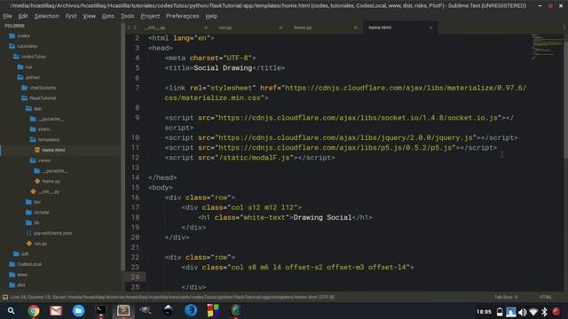Collapse the python folder
This screenshot has width=568, height=319.
pyautogui.click(x=28, y=77)
